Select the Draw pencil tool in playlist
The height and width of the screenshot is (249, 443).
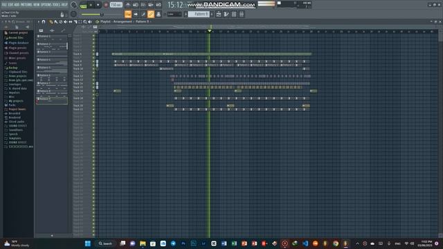[51, 21]
